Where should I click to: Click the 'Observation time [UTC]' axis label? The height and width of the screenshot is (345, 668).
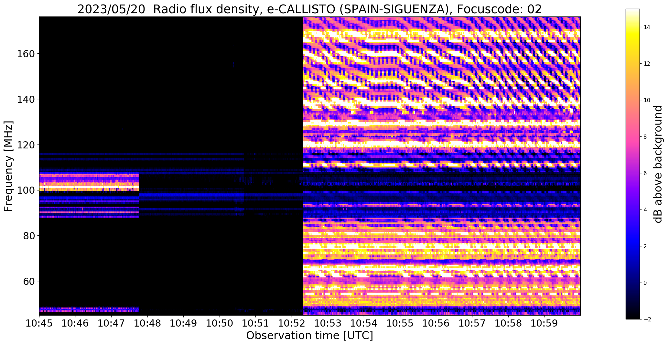tap(309, 335)
